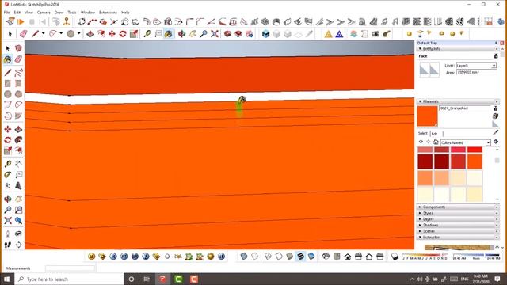
Task: Select the Follow Me tool
Action: click(18, 140)
